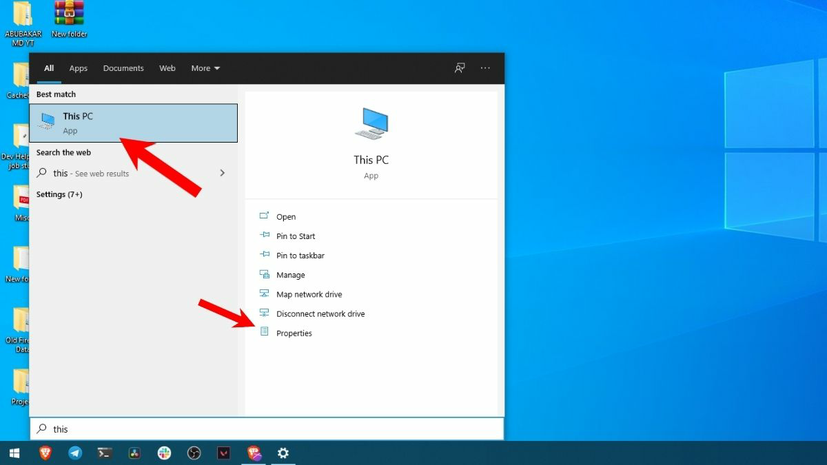Switch to the Web search tab
Image resolution: width=827 pixels, height=465 pixels.
(167, 68)
